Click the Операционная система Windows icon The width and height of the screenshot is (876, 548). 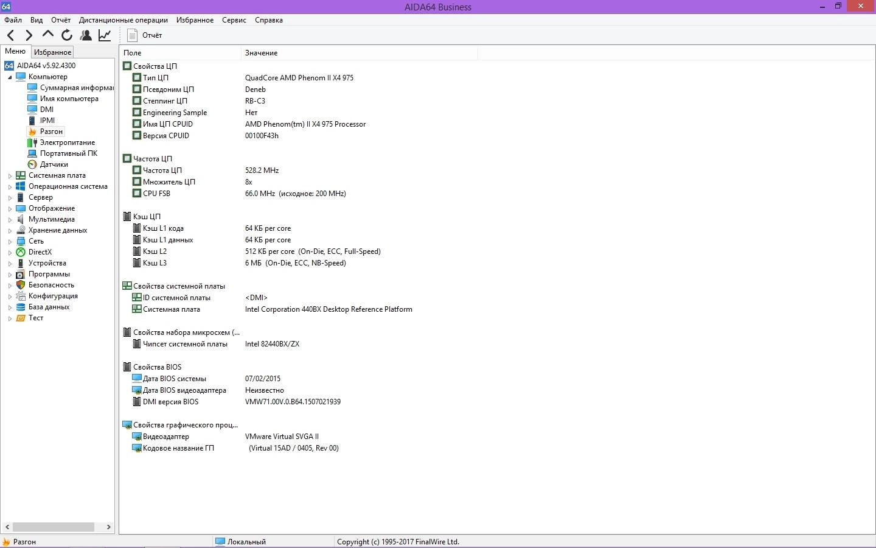[x=21, y=186]
